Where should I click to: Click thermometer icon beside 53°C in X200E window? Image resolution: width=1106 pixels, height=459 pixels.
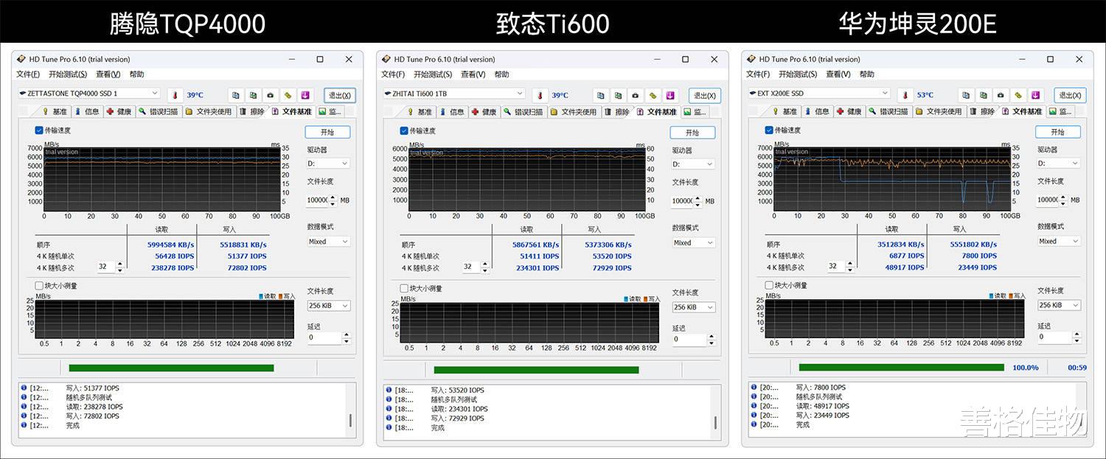click(x=905, y=95)
